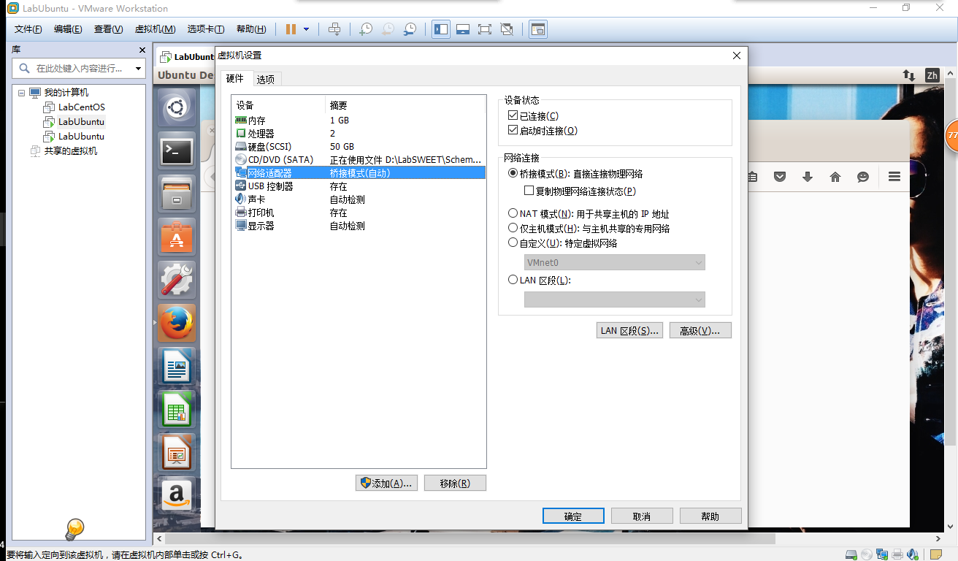
Task: Click the message log note icon
Action: point(935,554)
